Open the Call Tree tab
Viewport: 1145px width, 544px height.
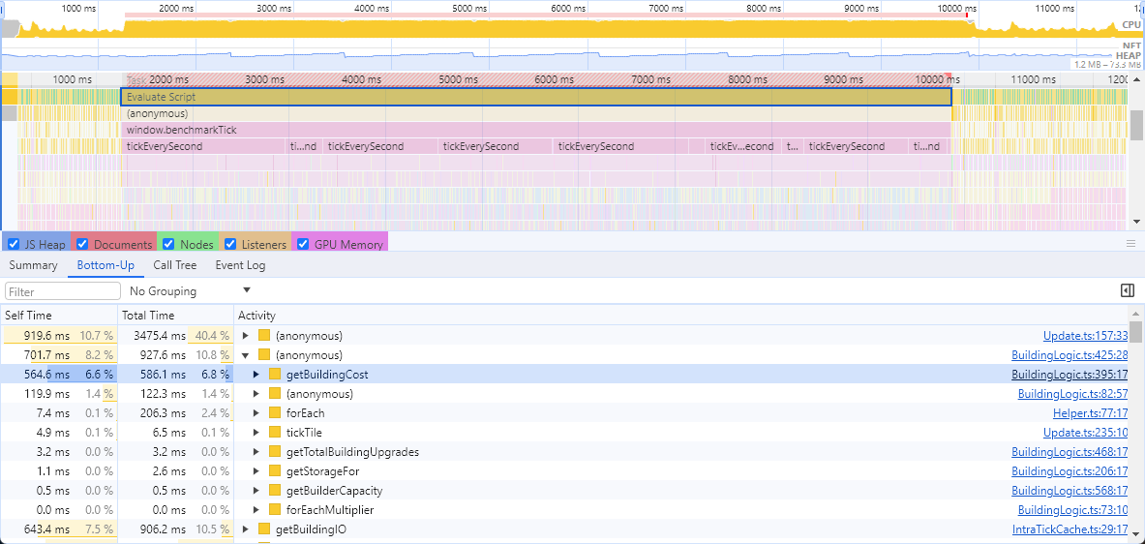tap(175, 265)
